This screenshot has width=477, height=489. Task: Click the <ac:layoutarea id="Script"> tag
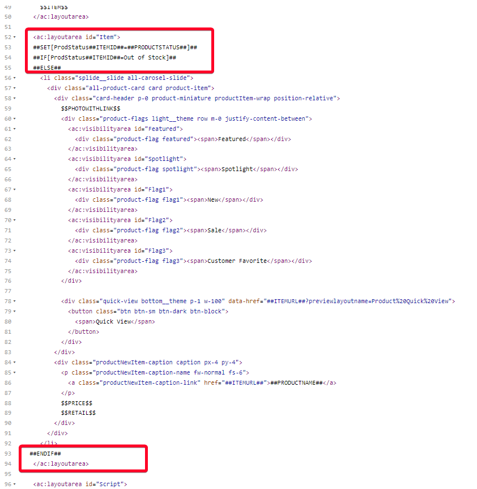pyautogui.click(x=80, y=484)
